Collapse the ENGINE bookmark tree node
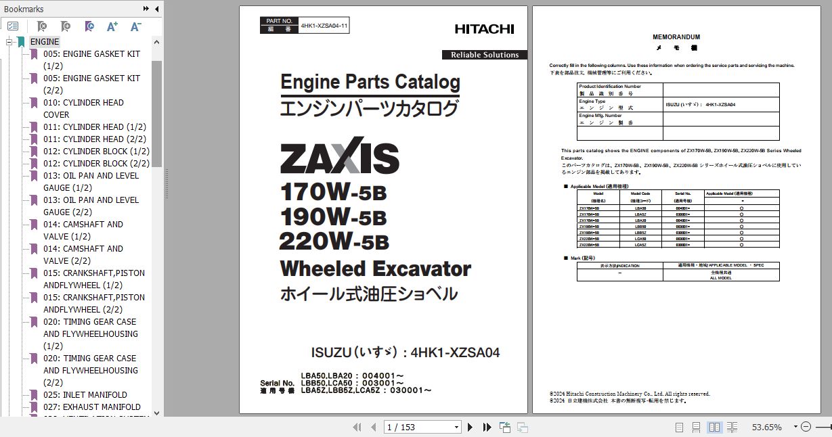This screenshot has height=437, width=832. pos(10,42)
